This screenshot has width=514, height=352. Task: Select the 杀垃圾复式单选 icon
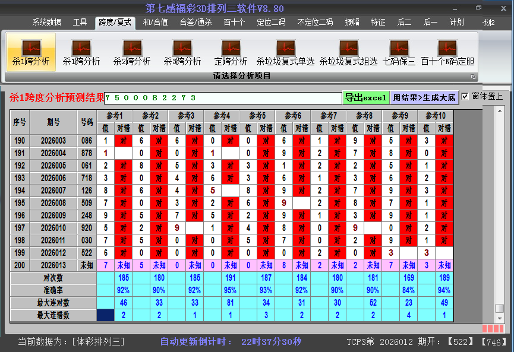click(x=285, y=52)
